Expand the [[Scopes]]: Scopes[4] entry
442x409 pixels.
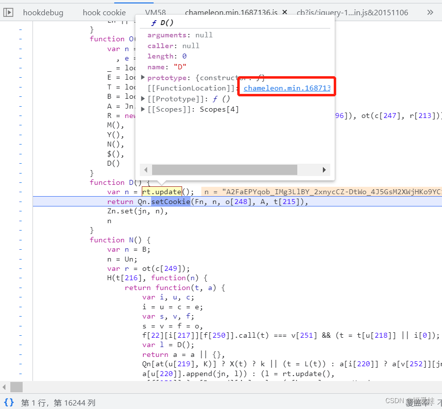142,109
